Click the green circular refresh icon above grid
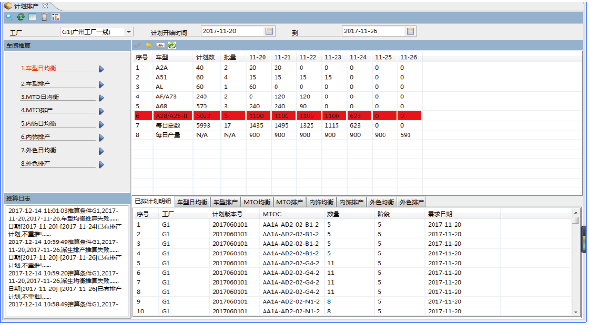589x325 pixels. (172, 46)
